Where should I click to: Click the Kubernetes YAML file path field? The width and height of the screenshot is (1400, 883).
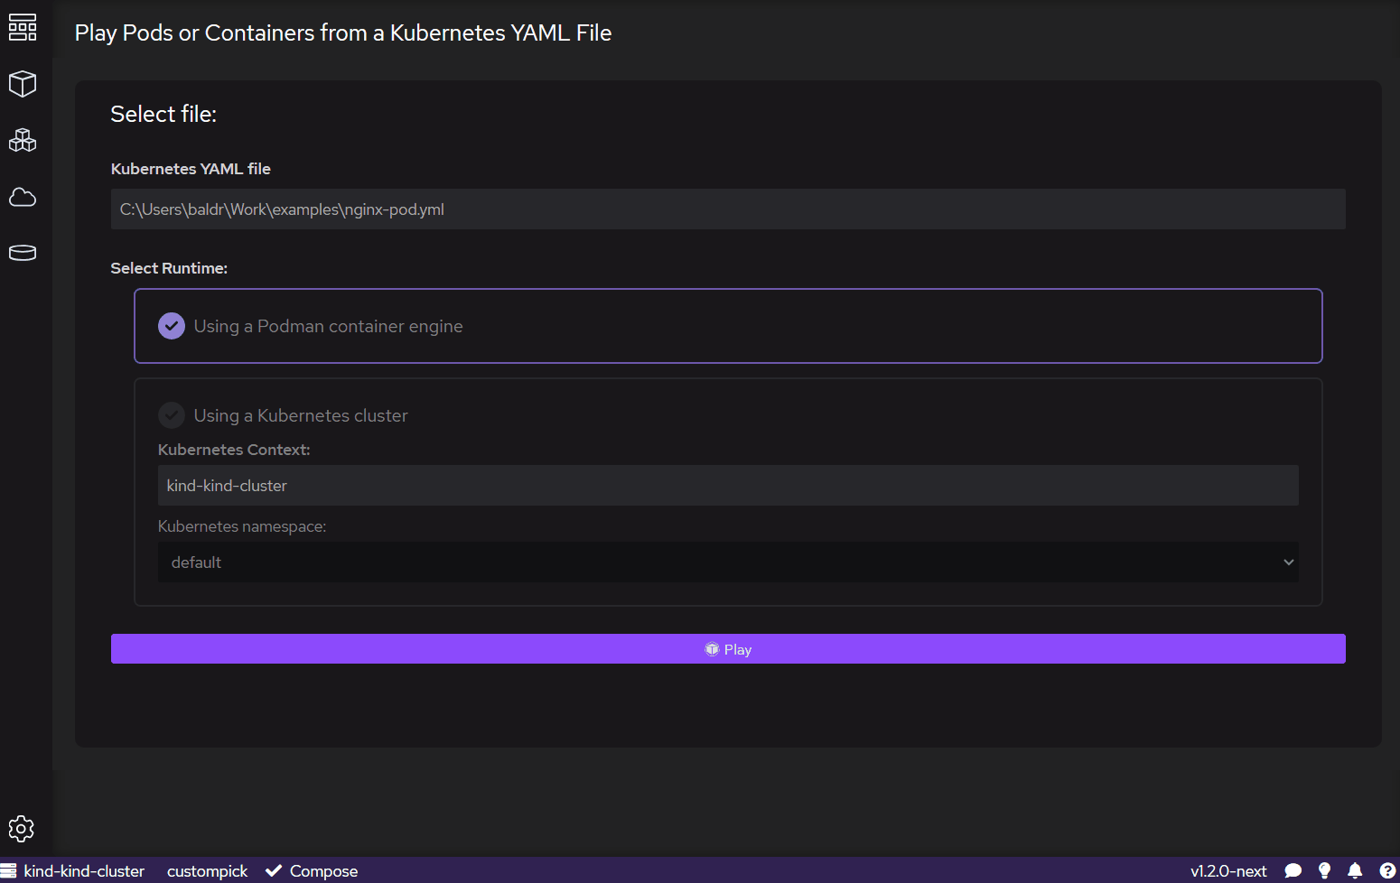728,209
